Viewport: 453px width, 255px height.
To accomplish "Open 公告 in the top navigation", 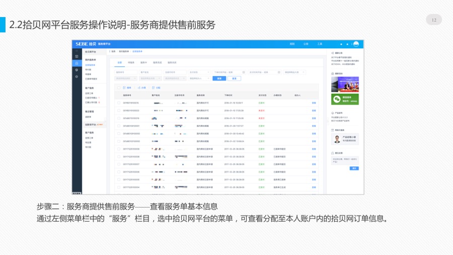I will click(x=306, y=44).
